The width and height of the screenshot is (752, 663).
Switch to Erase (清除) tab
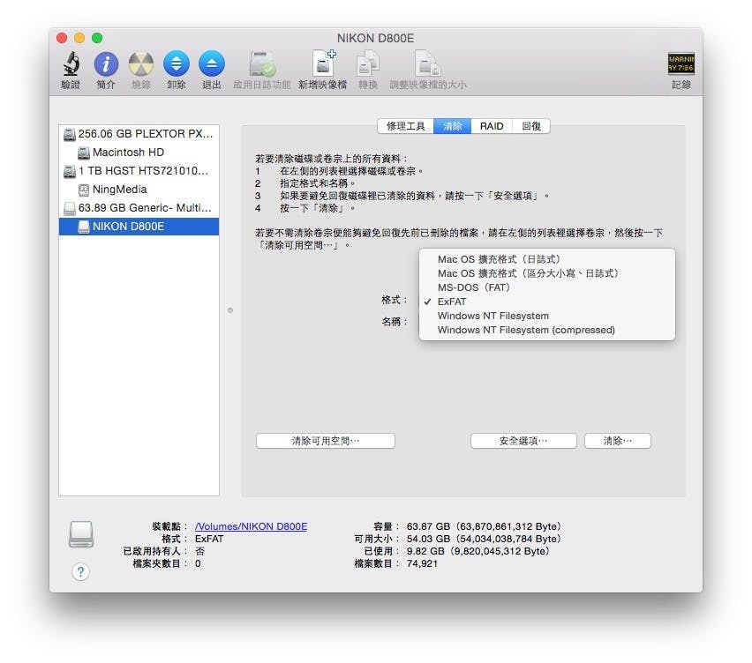click(x=452, y=126)
